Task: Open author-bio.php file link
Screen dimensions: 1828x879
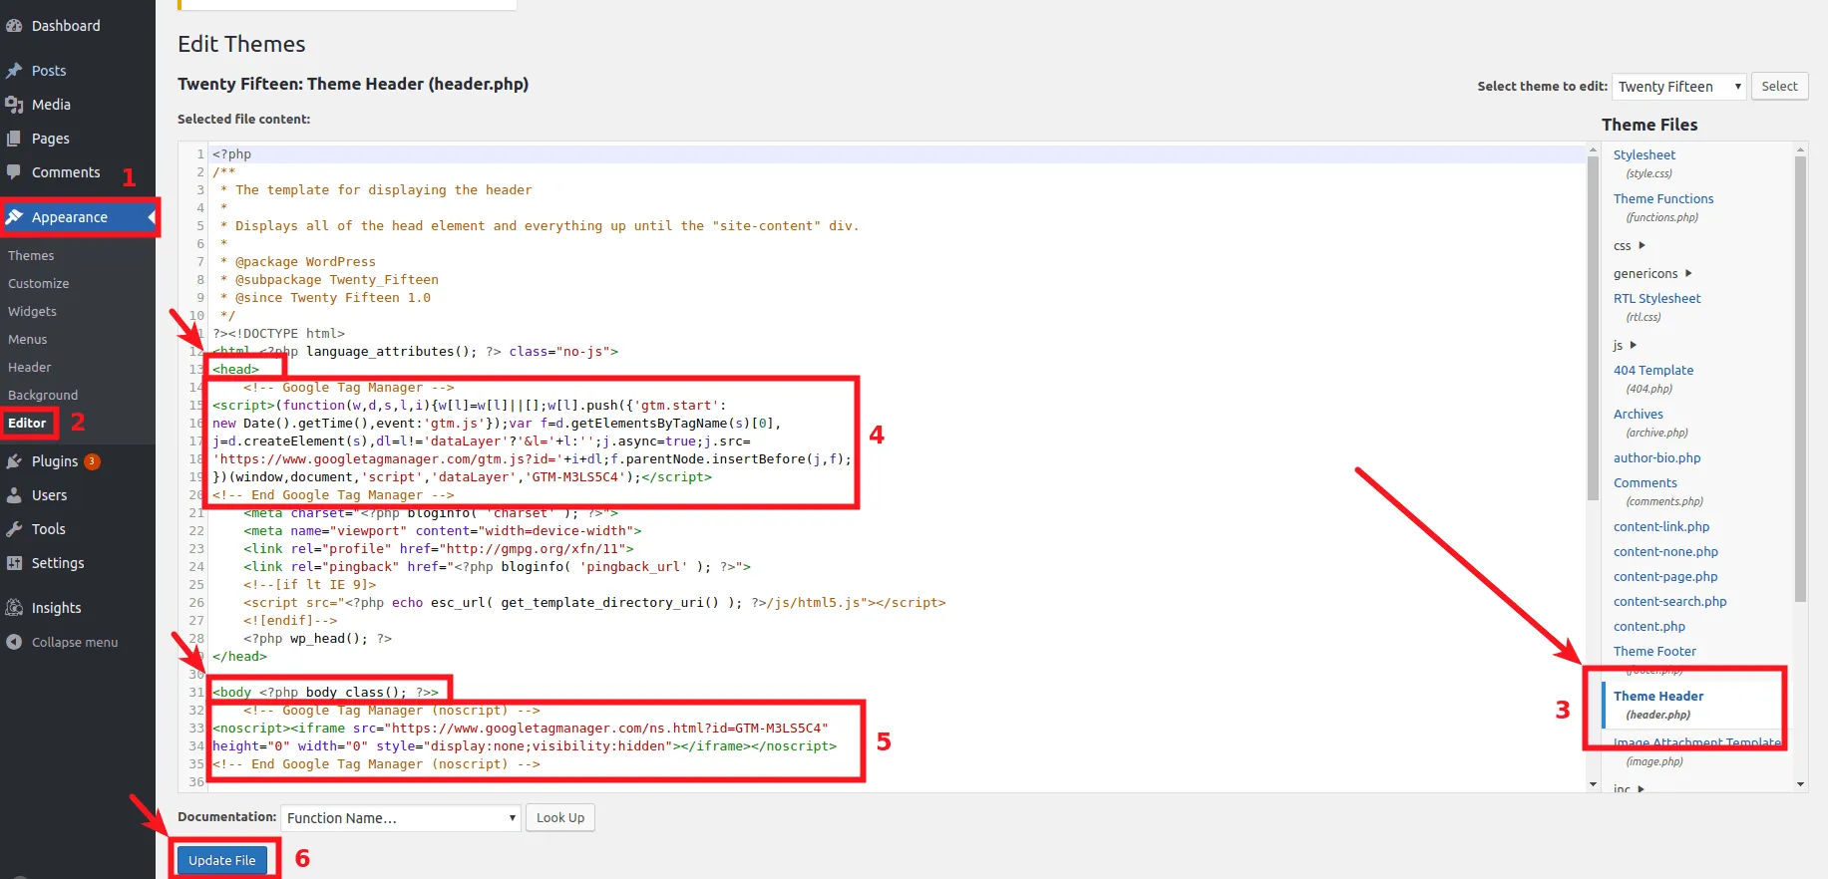Action: 1656,458
